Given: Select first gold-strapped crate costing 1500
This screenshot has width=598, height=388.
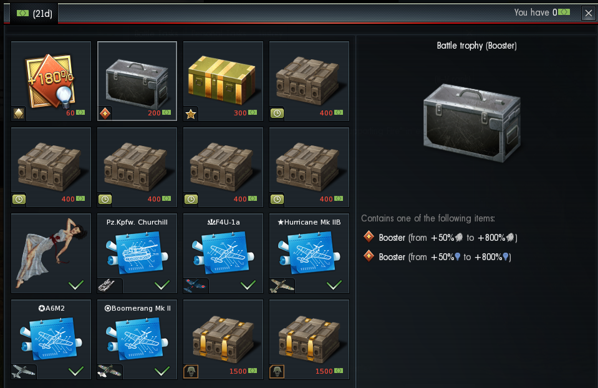Looking at the screenshot, I should click(x=223, y=339).
